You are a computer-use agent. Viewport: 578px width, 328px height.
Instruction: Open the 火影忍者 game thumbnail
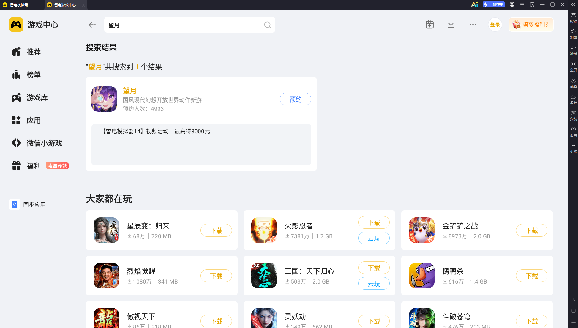point(264,230)
